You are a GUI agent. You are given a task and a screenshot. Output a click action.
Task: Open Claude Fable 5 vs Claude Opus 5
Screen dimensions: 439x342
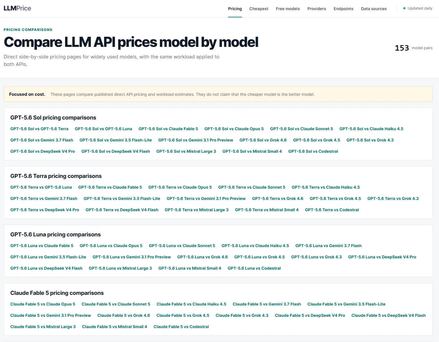(43, 304)
